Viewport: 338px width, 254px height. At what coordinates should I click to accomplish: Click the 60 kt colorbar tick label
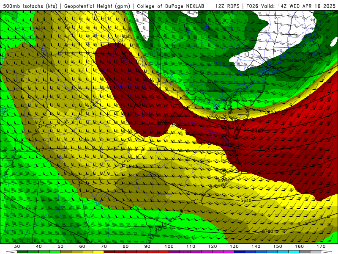point(82,246)
